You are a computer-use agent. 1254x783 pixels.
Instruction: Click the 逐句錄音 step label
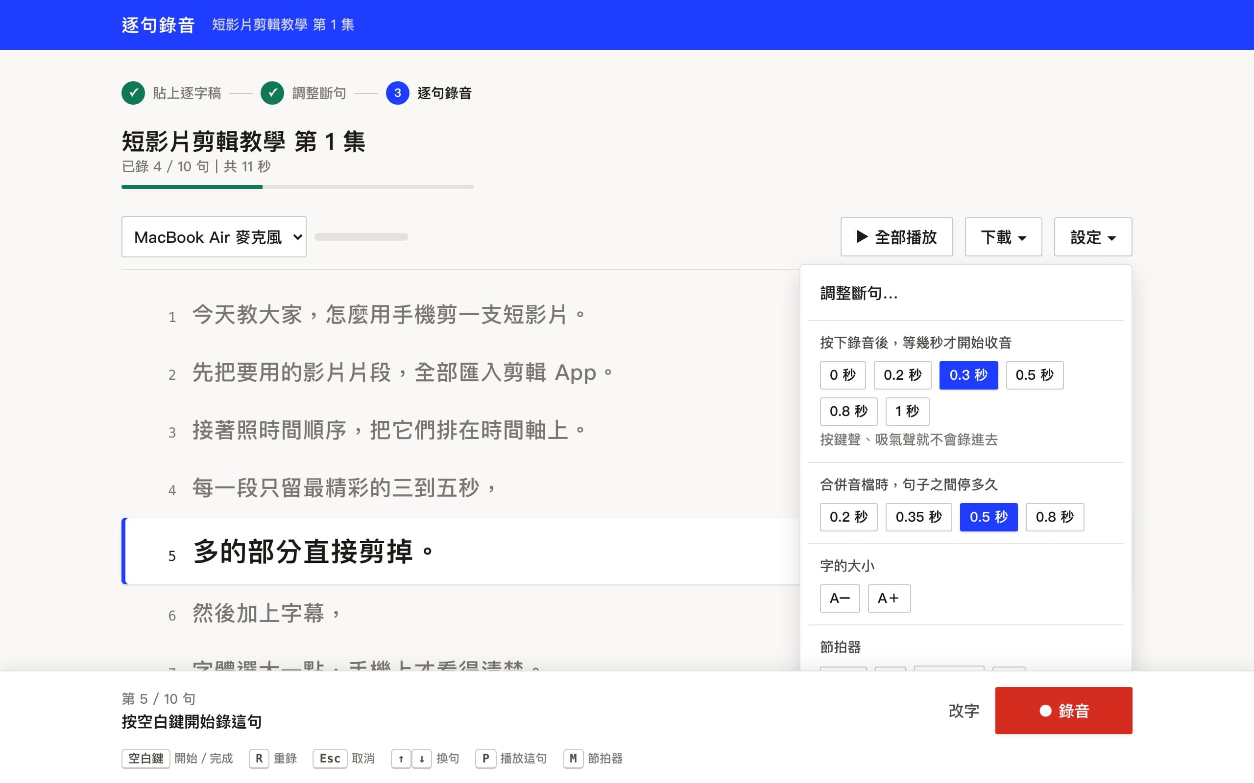tap(444, 93)
